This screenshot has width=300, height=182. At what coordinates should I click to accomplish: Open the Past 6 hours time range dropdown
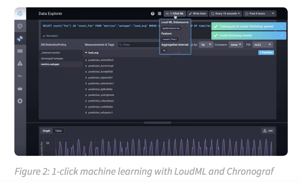[259, 14]
